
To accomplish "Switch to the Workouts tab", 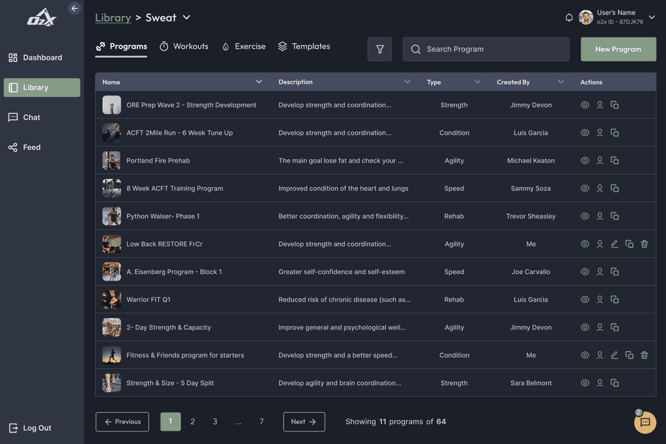I will [184, 46].
